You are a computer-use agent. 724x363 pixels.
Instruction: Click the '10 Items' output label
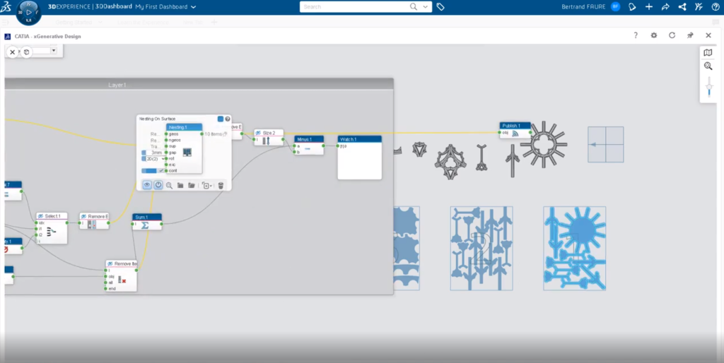point(214,134)
